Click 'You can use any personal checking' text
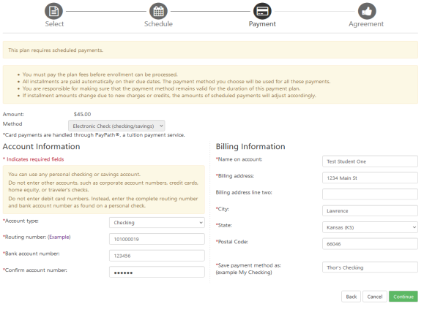424x312 pixels. pos(75,175)
